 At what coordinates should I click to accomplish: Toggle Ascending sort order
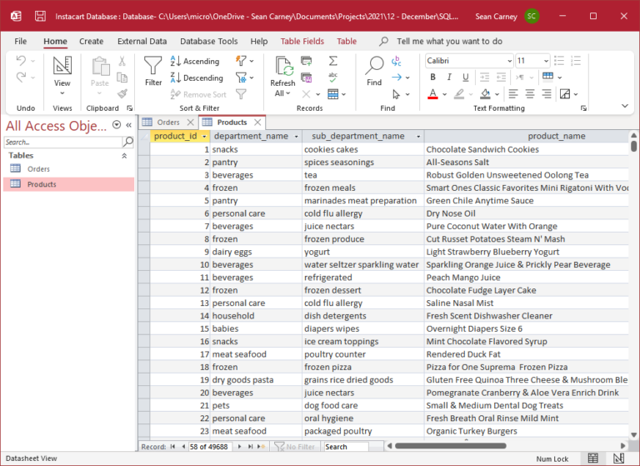195,61
